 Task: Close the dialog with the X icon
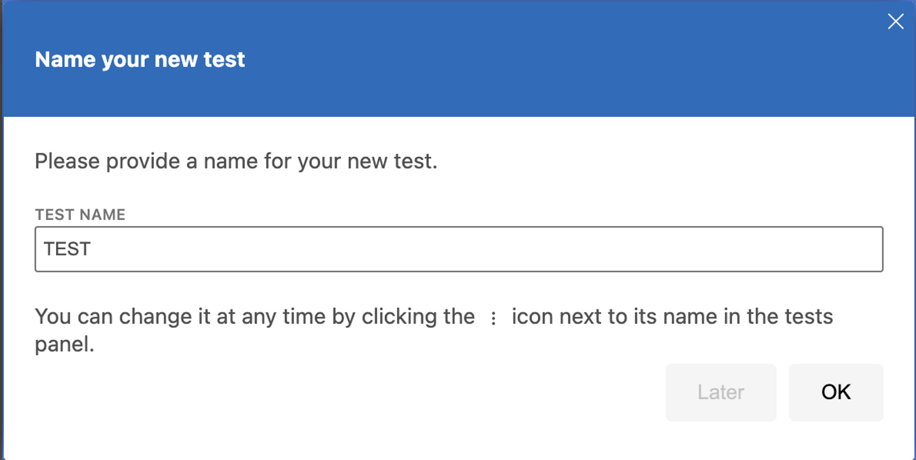coord(895,22)
